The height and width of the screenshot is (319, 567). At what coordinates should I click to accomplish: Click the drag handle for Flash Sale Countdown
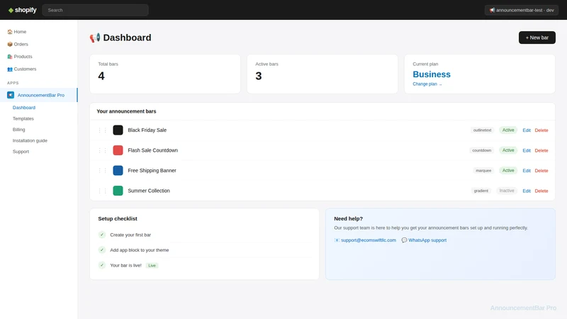[x=102, y=150]
